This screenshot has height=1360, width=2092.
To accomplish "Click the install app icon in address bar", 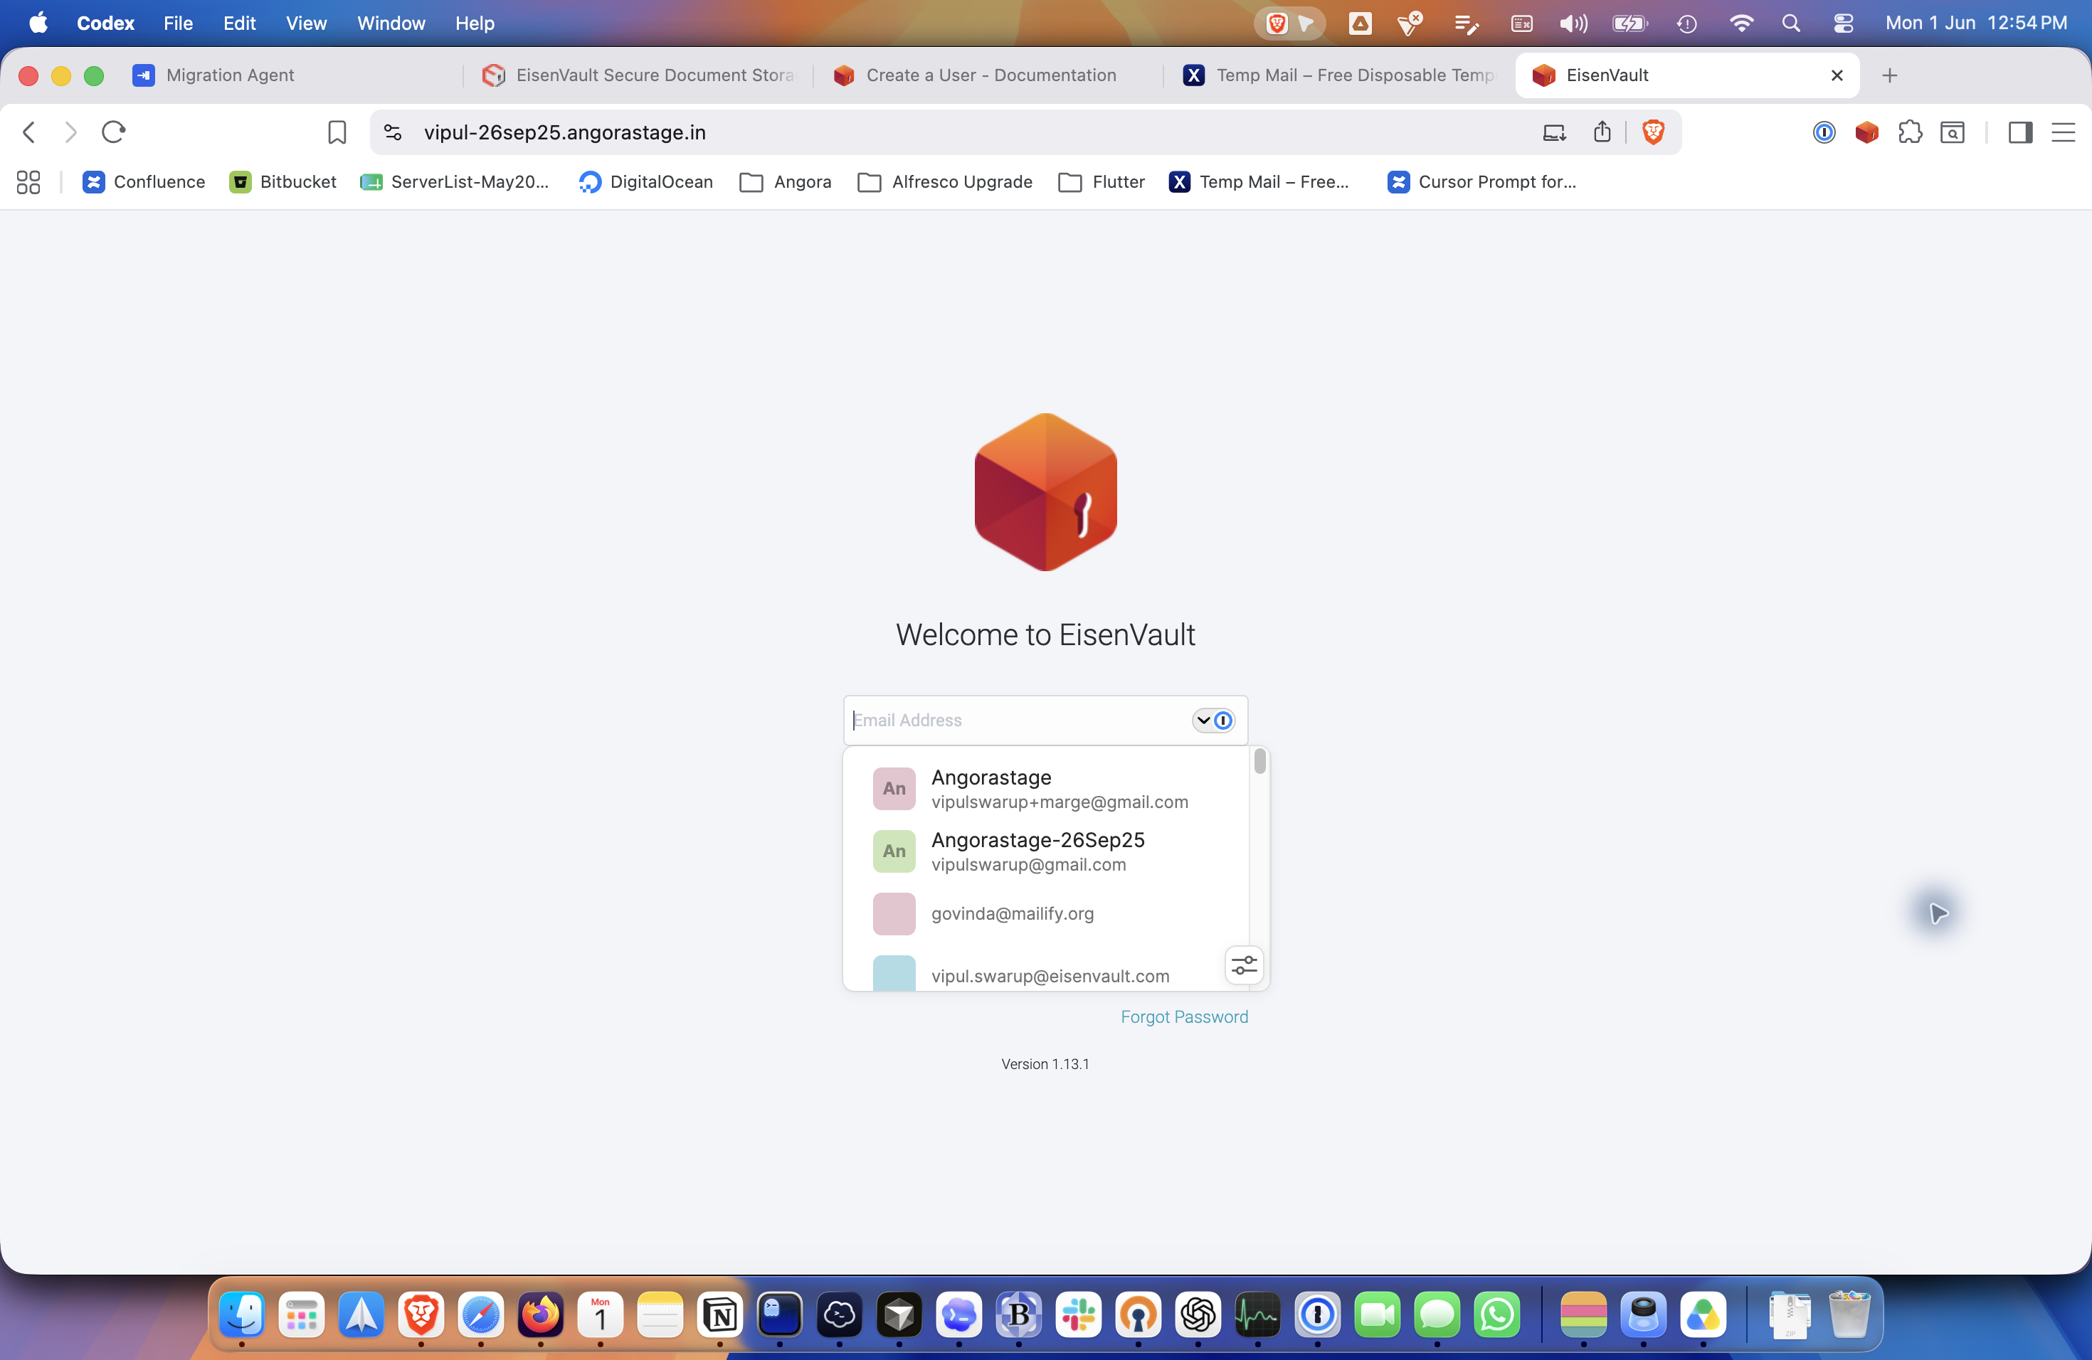I will pyautogui.click(x=1554, y=132).
